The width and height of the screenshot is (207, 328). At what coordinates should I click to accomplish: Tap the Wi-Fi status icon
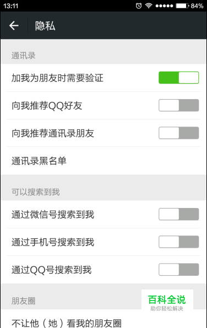click(149, 6)
